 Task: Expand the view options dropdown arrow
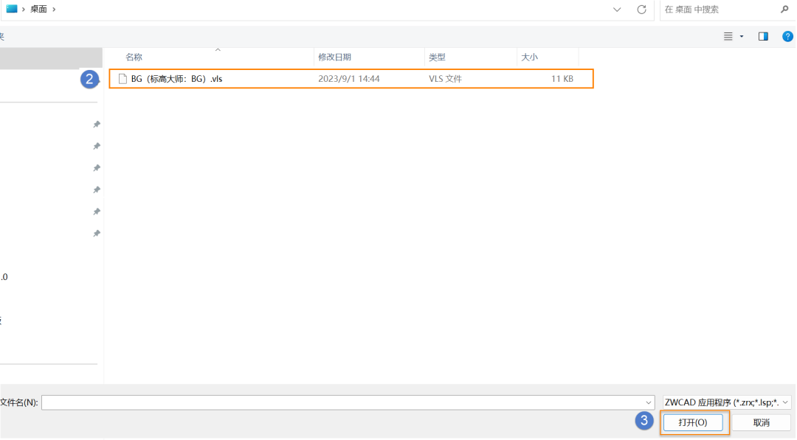(x=742, y=37)
